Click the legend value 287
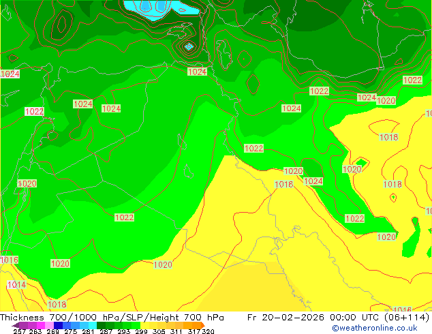Viewport: 432px width, 334px height. tap(106, 331)
